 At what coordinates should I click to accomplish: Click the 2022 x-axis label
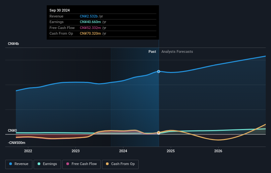coord(28,151)
